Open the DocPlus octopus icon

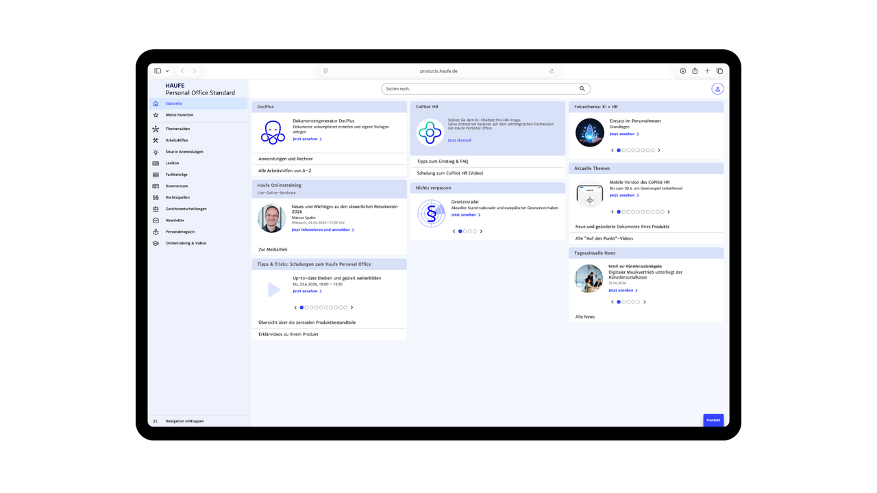pyautogui.click(x=273, y=132)
